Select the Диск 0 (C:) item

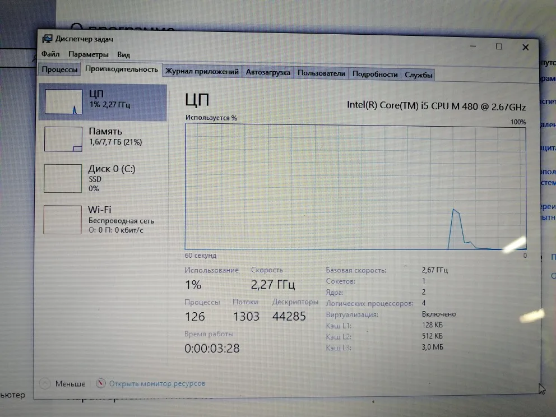[x=103, y=178]
